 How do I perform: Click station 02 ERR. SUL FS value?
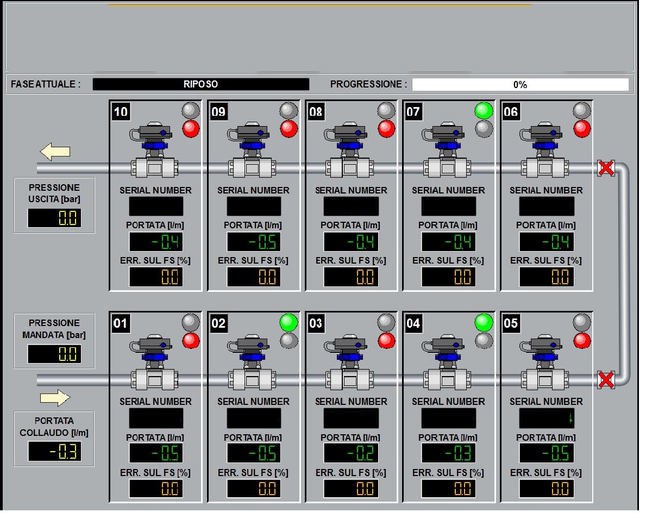[x=254, y=489]
